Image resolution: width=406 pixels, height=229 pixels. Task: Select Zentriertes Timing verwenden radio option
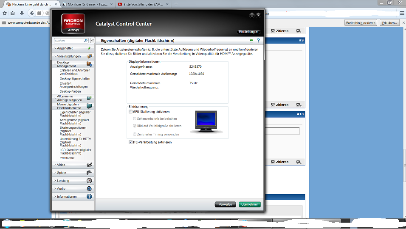135,134
